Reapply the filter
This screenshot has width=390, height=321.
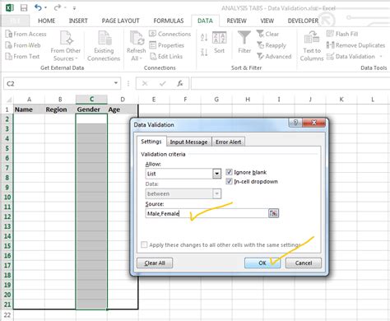(x=272, y=45)
